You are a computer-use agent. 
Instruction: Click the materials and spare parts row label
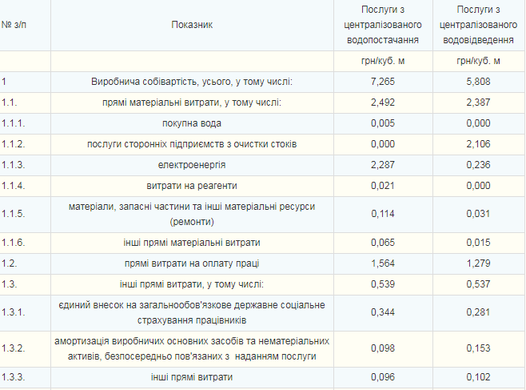pos(192,214)
